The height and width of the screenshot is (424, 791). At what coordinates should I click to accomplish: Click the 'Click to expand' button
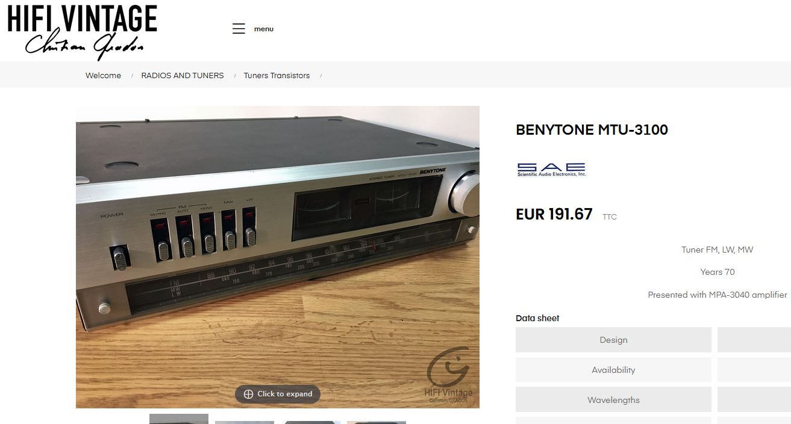[x=278, y=394]
